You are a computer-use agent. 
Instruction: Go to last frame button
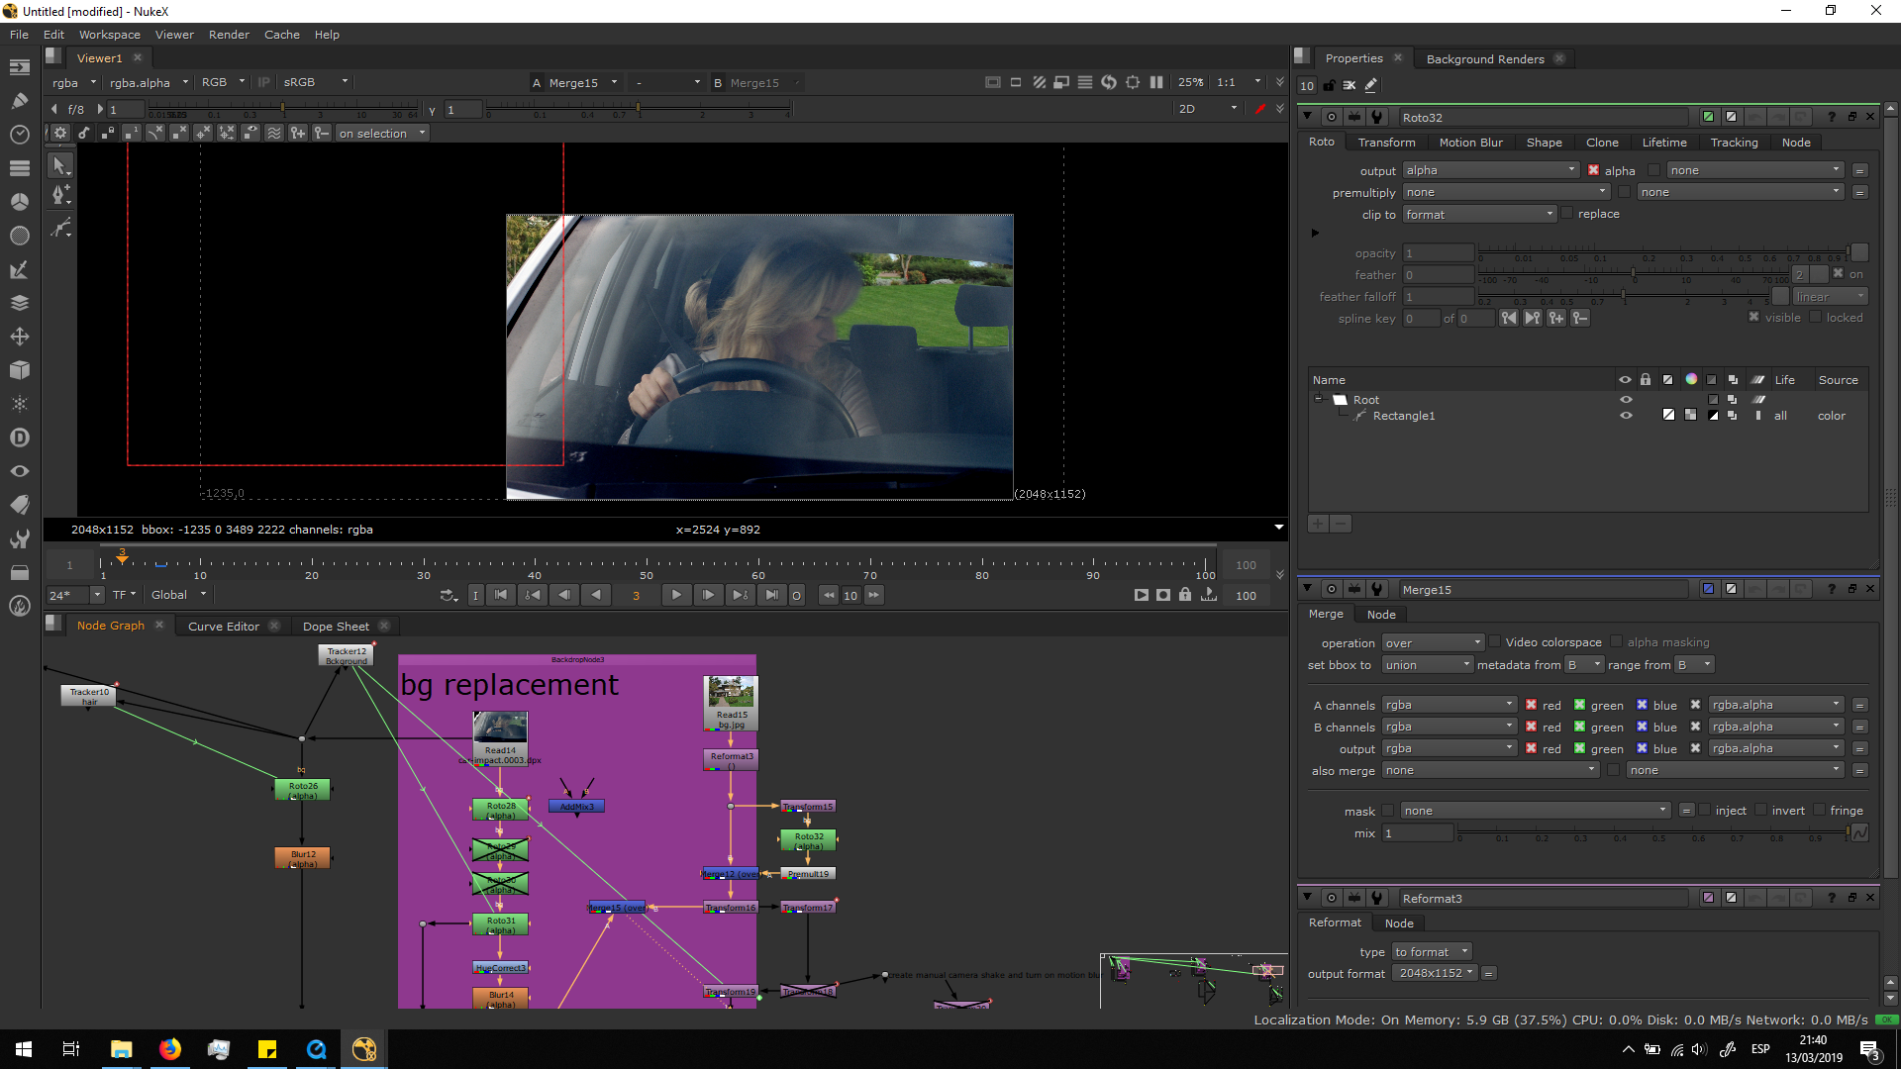(x=772, y=595)
